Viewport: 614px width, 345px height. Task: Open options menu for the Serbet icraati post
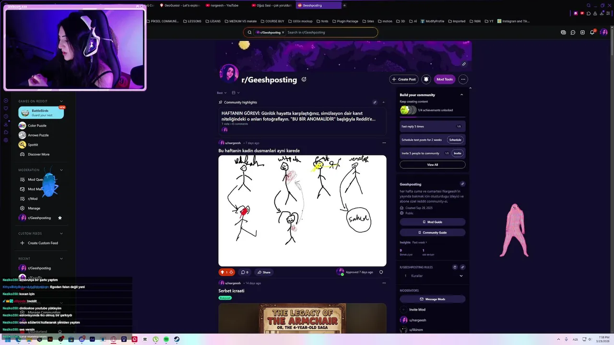[x=384, y=283]
